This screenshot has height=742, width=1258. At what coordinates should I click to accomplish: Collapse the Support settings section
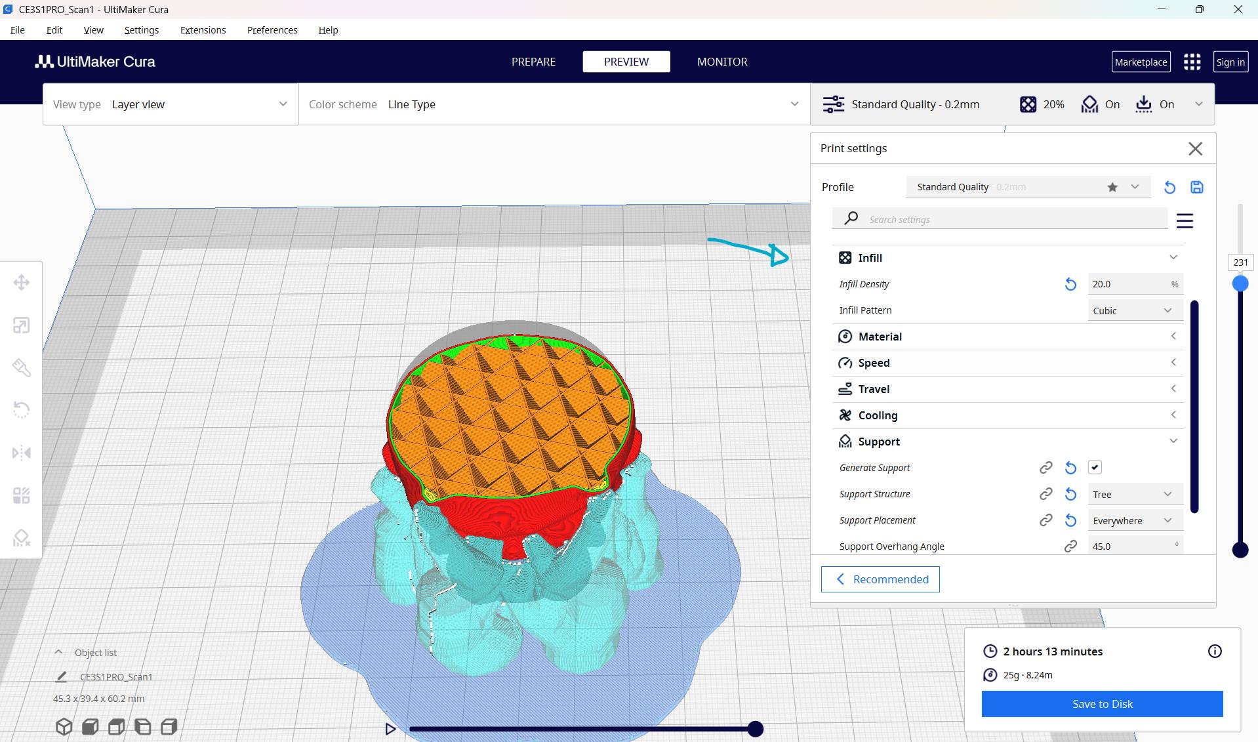click(x=1009, y=442)
